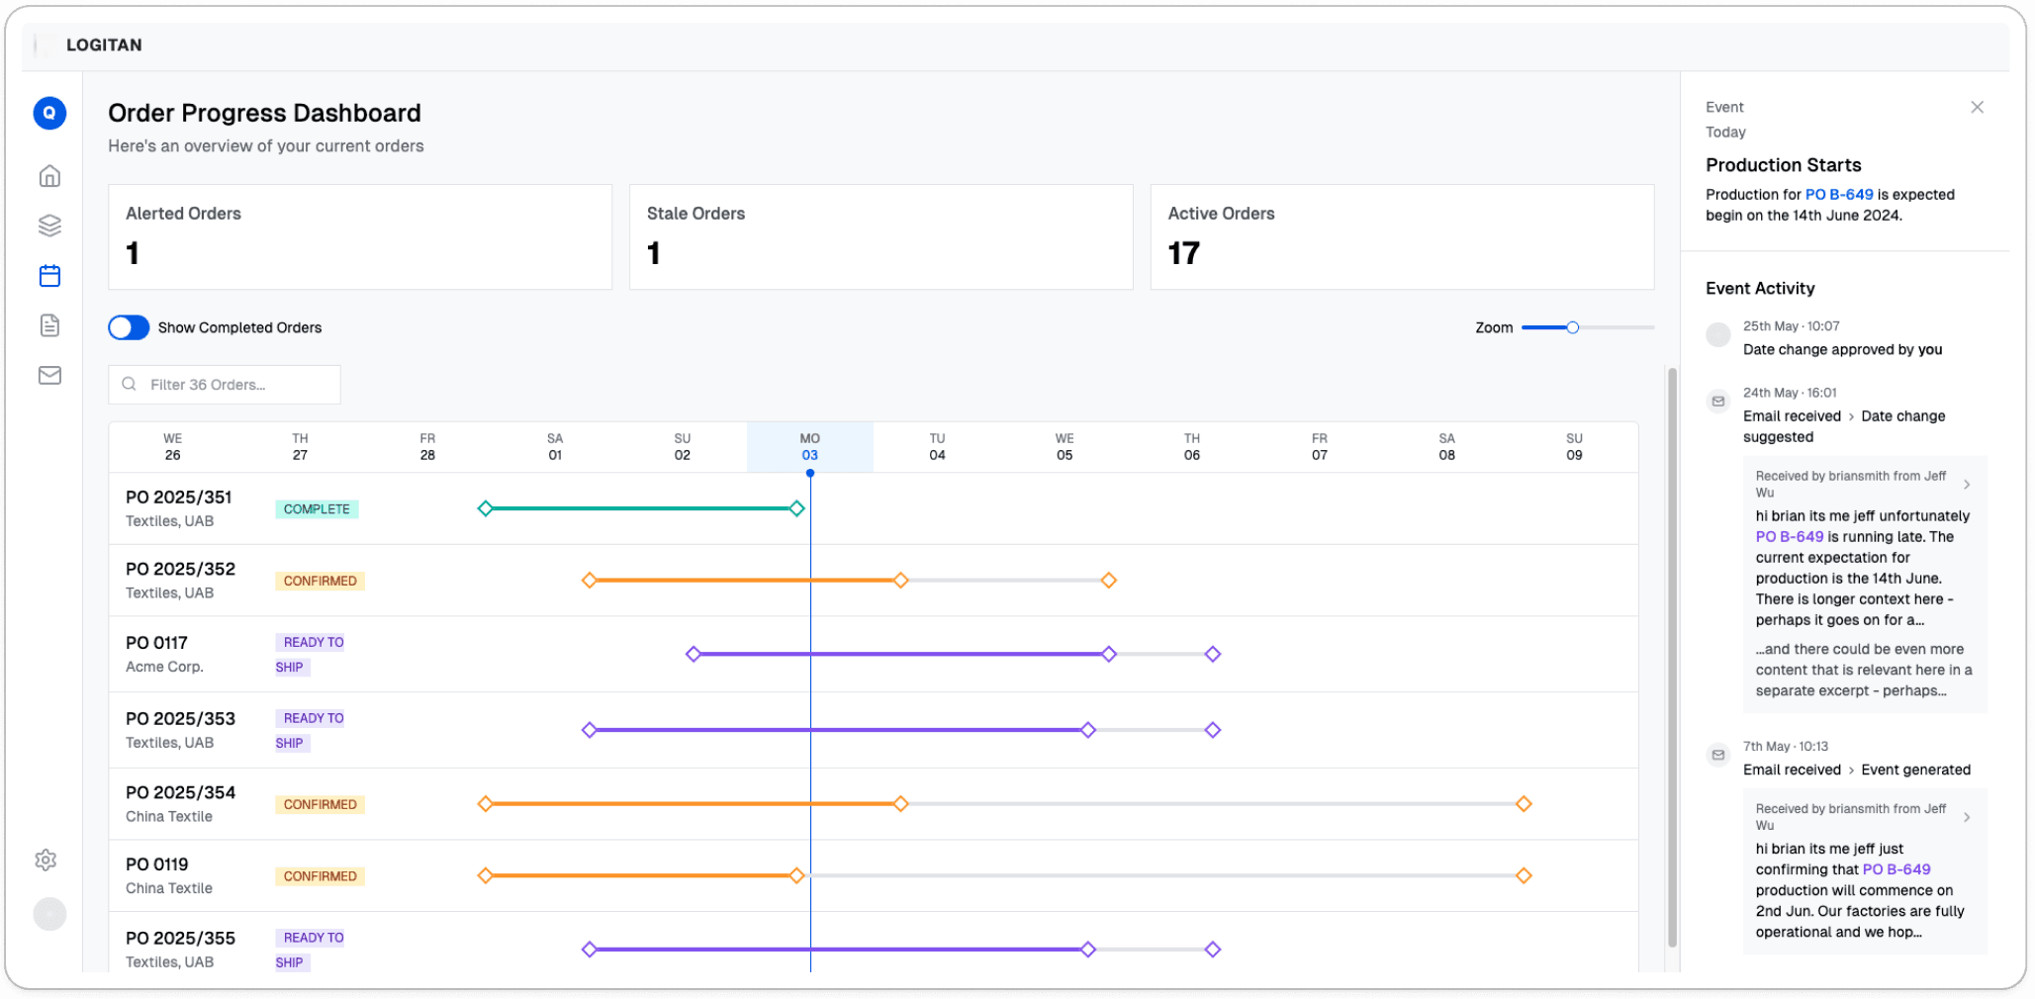Select the Stale Orders card
Viewport: 2035px width, 999px height.
pyautogui.click(x=880, y=236)
